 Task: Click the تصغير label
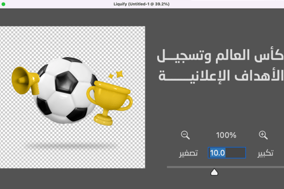pos(188,153)
